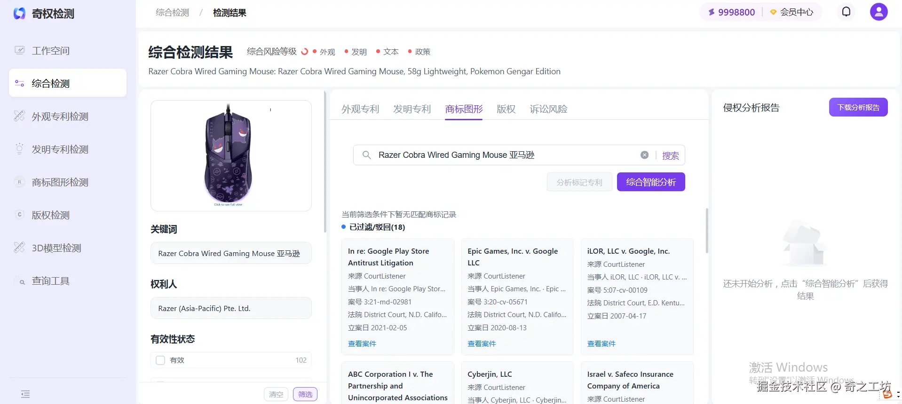The width and height of the screenshot is (902, 404).
Task: Click the results list vertical scrollbar
Action: (707, 230)
